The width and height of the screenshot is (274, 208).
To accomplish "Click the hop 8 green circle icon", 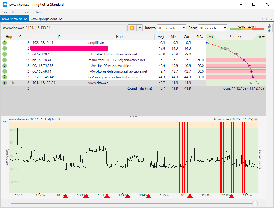I will pos(5,83).
